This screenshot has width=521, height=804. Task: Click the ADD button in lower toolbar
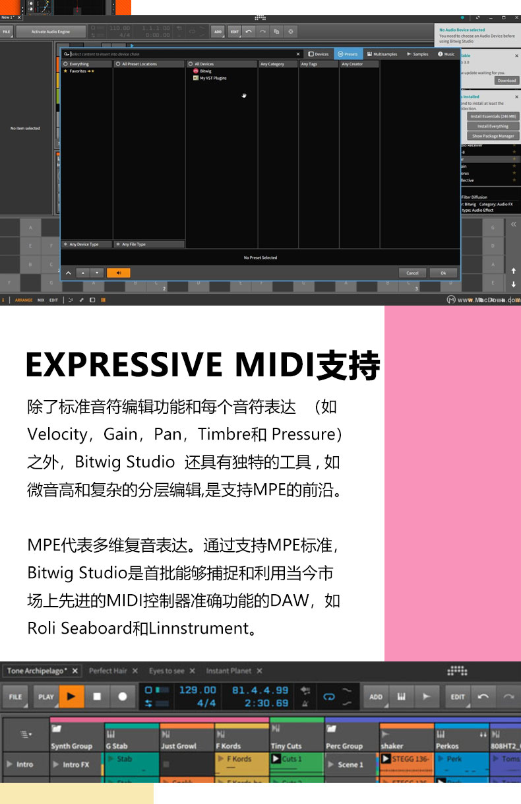tap(376, 696)
